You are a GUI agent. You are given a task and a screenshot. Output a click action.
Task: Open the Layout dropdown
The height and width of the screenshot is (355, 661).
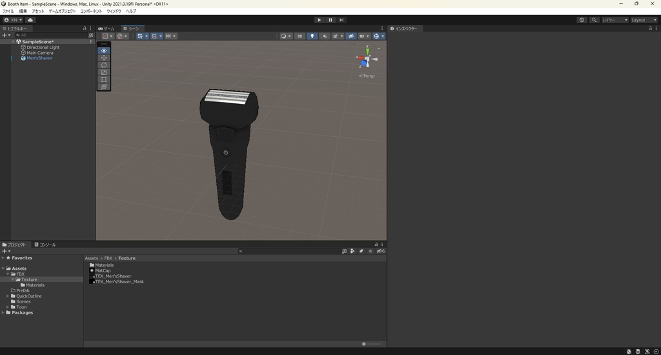point(644,20)
